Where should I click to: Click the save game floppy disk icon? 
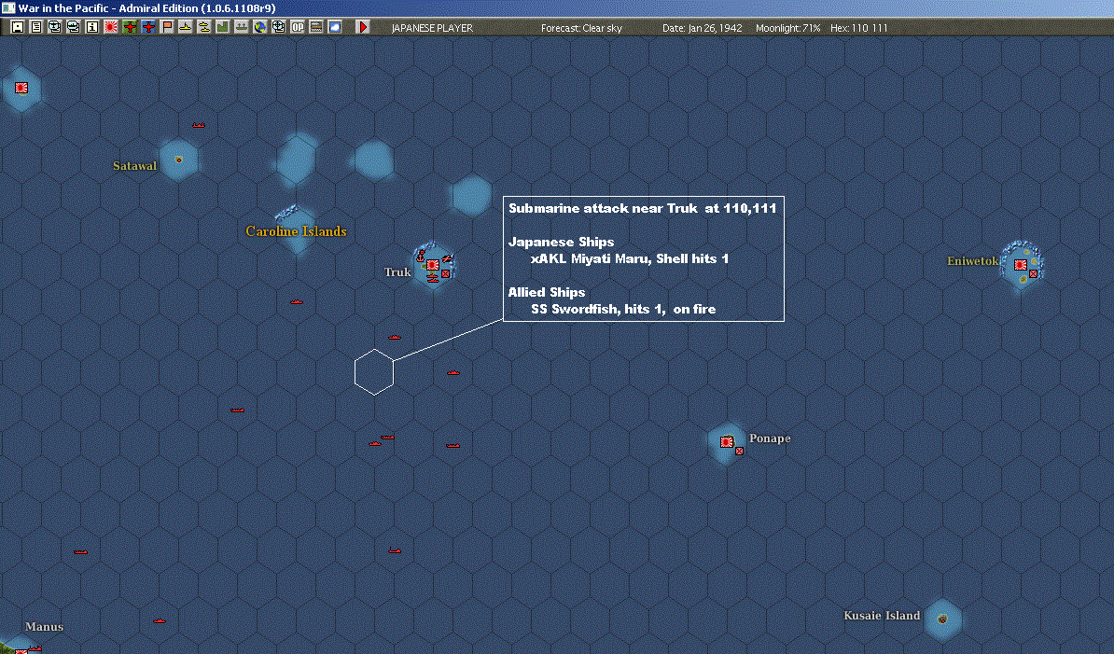(18, 27)
